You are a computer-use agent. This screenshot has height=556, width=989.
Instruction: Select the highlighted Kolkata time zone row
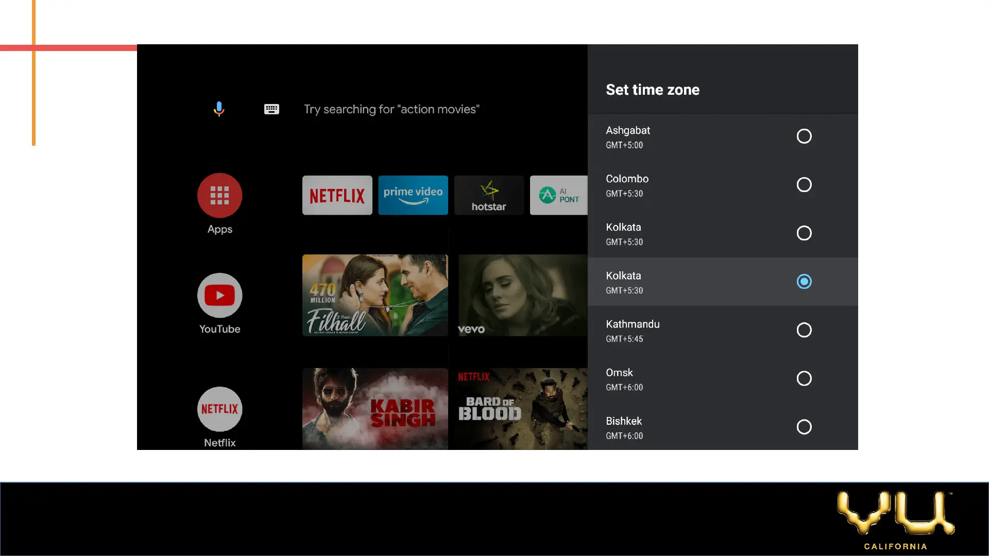tap(722, 282)
